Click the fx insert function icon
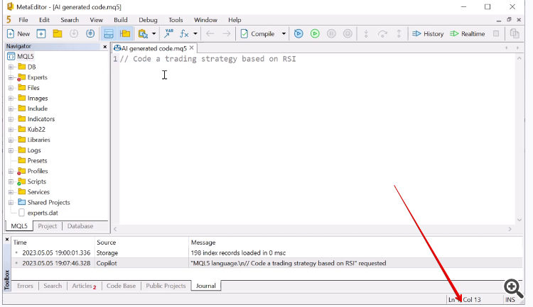The image size is (533, 307). [x=184, y=33]
